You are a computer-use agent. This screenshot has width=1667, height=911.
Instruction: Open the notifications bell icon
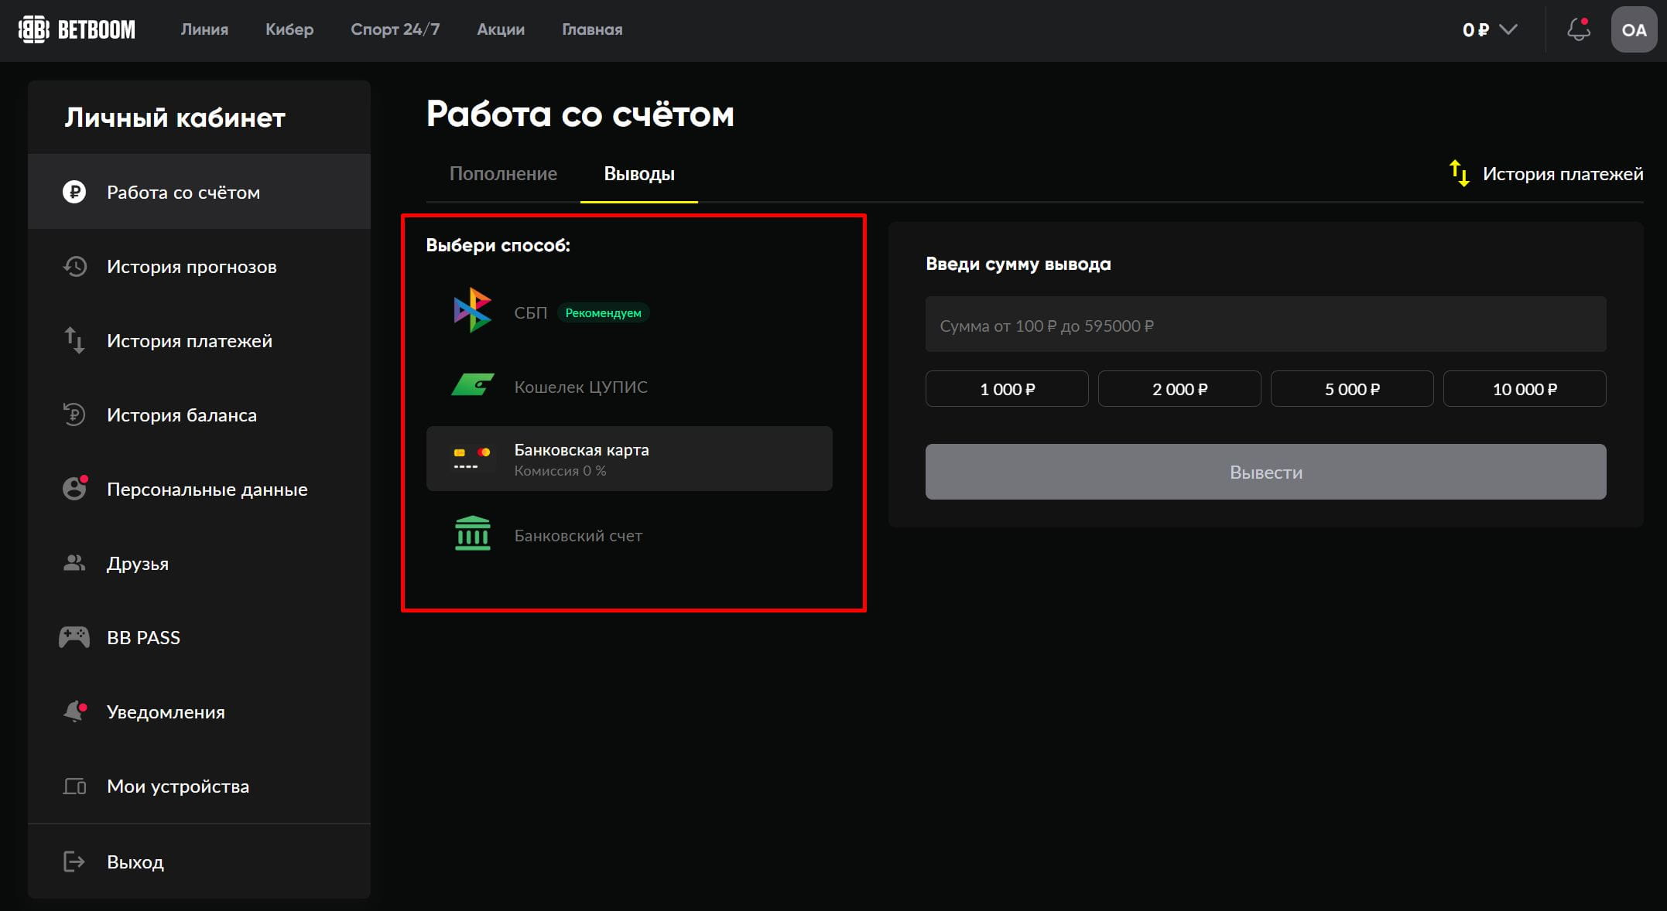[x=1578, y=29]
